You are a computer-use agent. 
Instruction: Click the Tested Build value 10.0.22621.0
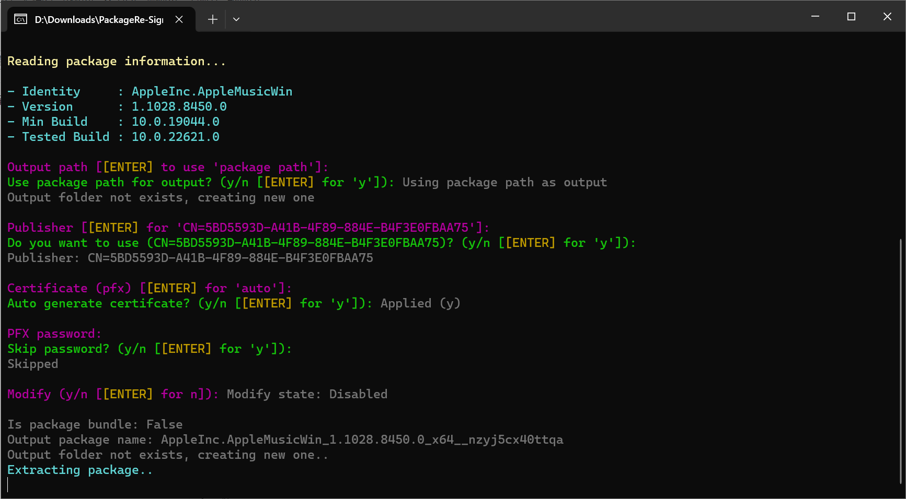point(175,137)
